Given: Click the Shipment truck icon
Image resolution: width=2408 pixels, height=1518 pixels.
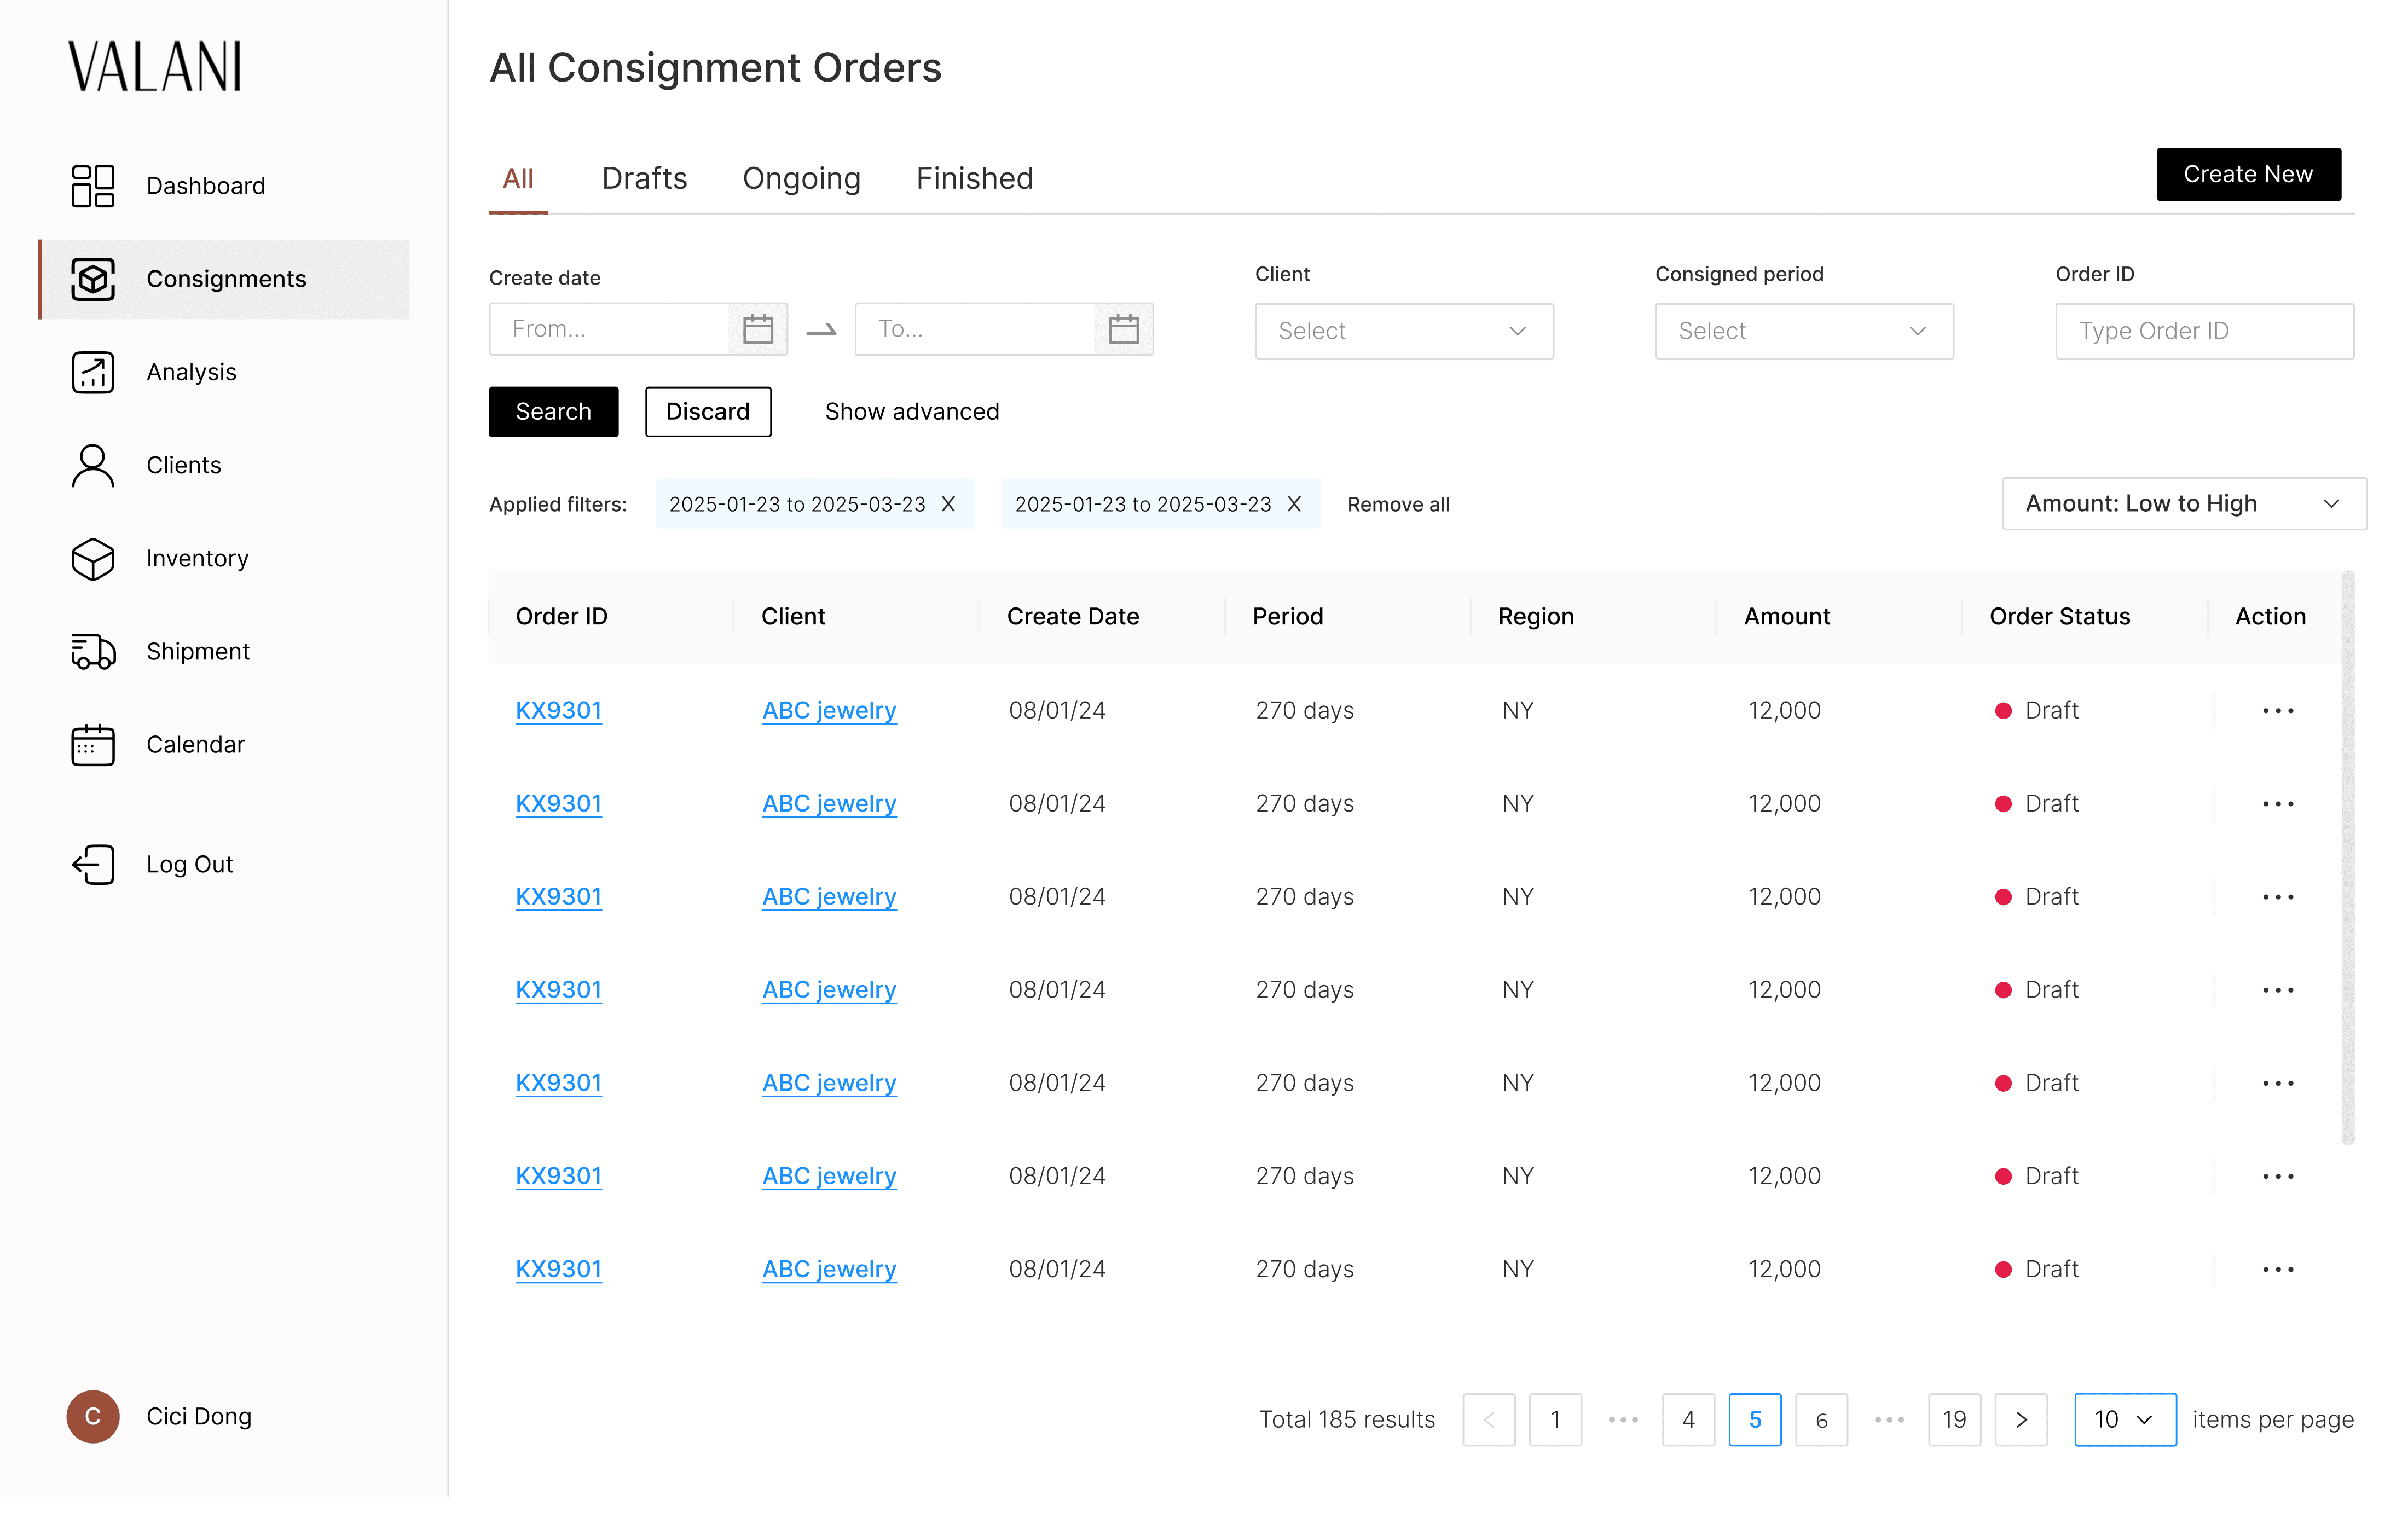Looking at the screenshot, I should [x=93, y=651].
